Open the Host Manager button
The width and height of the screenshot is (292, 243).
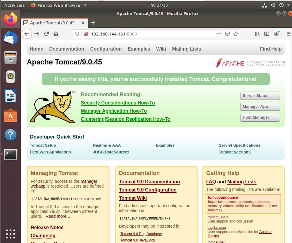coord(260,117)
